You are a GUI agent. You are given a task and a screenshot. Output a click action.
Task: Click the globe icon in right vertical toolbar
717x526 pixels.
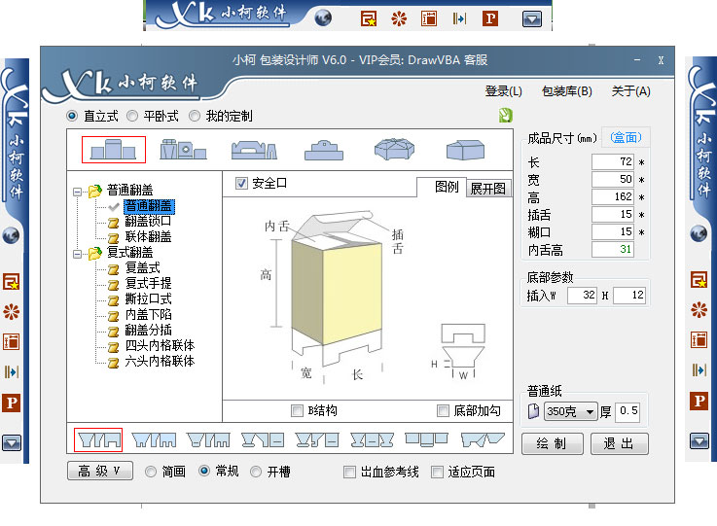pyautogui.click(x=699, y=233)
